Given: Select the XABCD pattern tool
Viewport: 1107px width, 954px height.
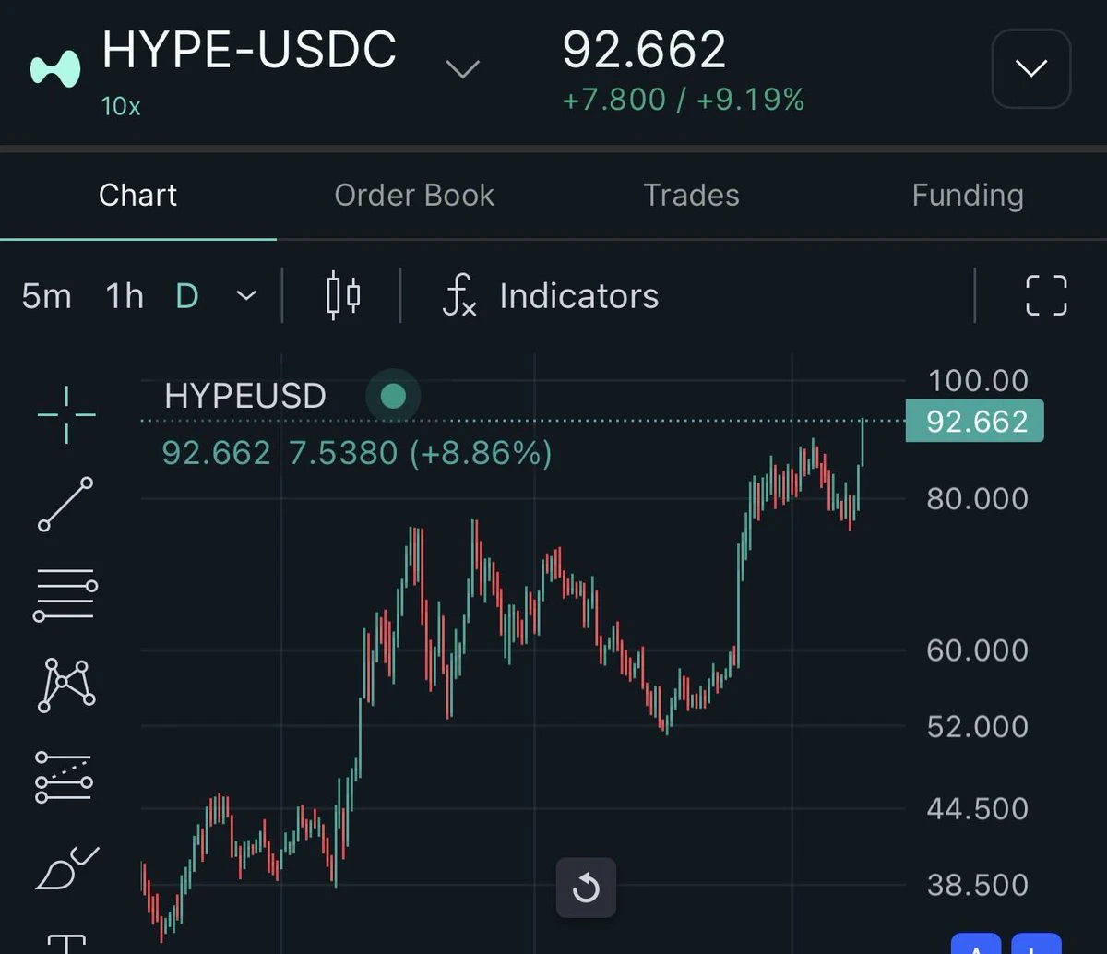Looking at the screenshot, I should click(66, 686).
